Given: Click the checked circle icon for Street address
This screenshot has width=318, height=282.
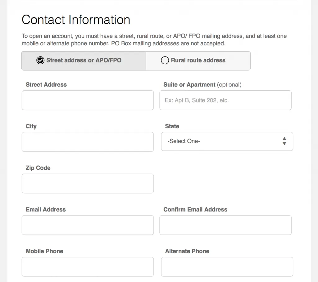Looking at the screenshot, I should 40,60.
